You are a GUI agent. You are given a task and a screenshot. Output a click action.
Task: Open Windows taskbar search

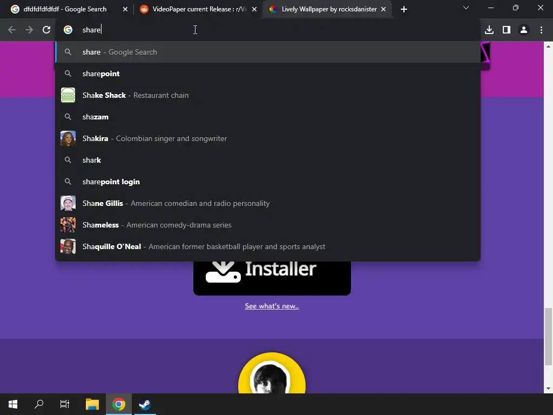coord(39,404)
